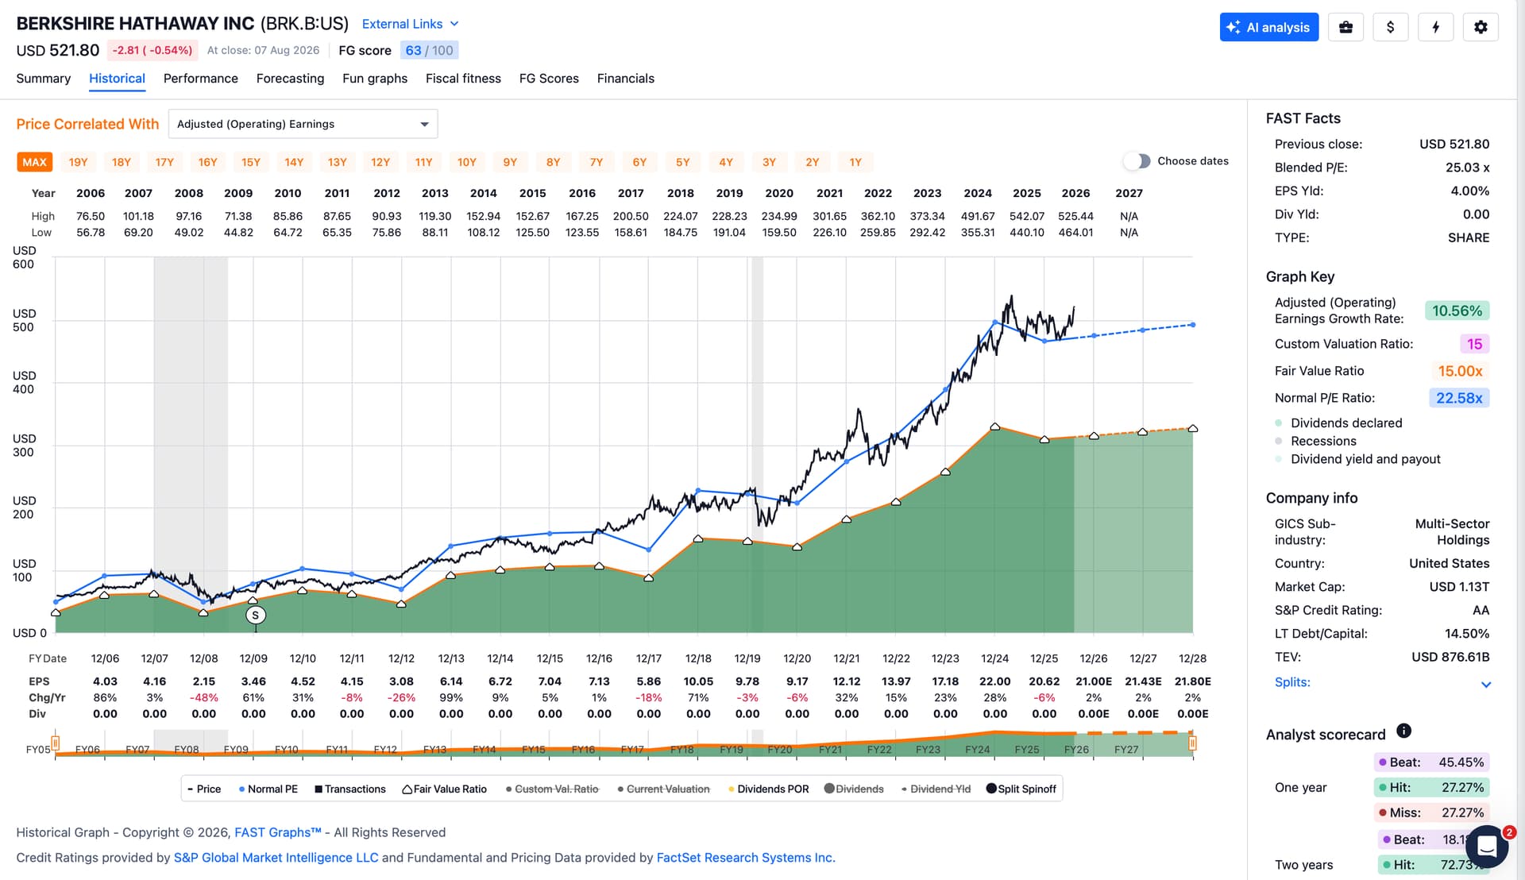Select the 19Y time range
This screenshot has height=880, width=1525.
click(x=78, y=162)
